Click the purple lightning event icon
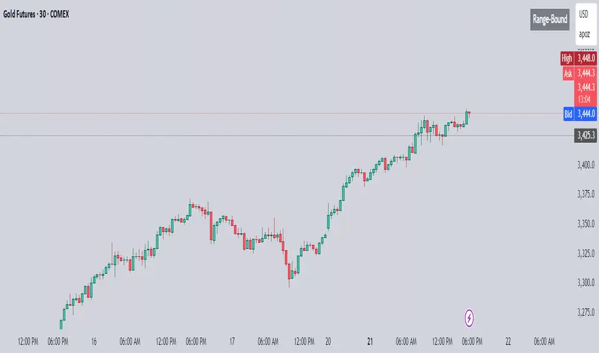599x353 pixels. (x=470, y=317)
